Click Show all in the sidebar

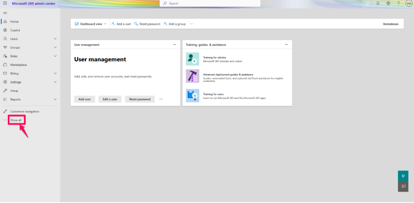(16, 120)
